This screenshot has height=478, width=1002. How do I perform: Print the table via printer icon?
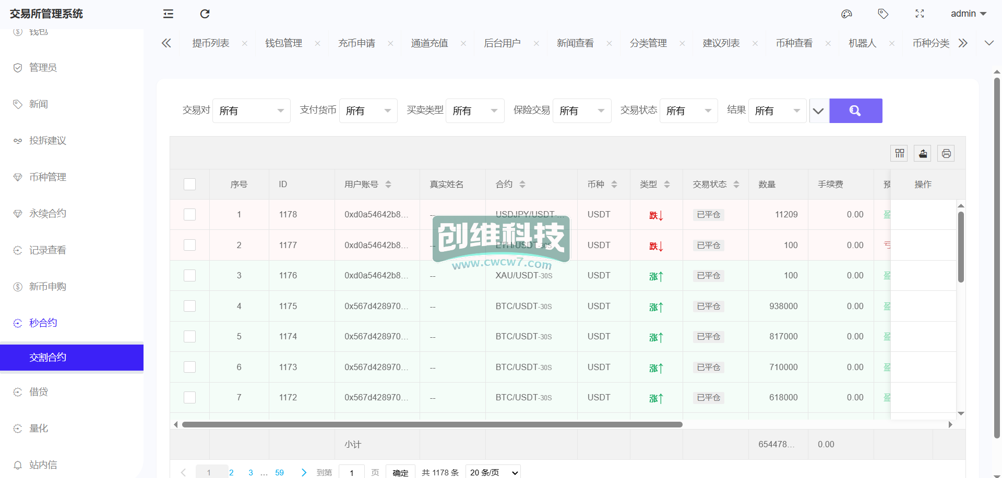pos(946,153)
